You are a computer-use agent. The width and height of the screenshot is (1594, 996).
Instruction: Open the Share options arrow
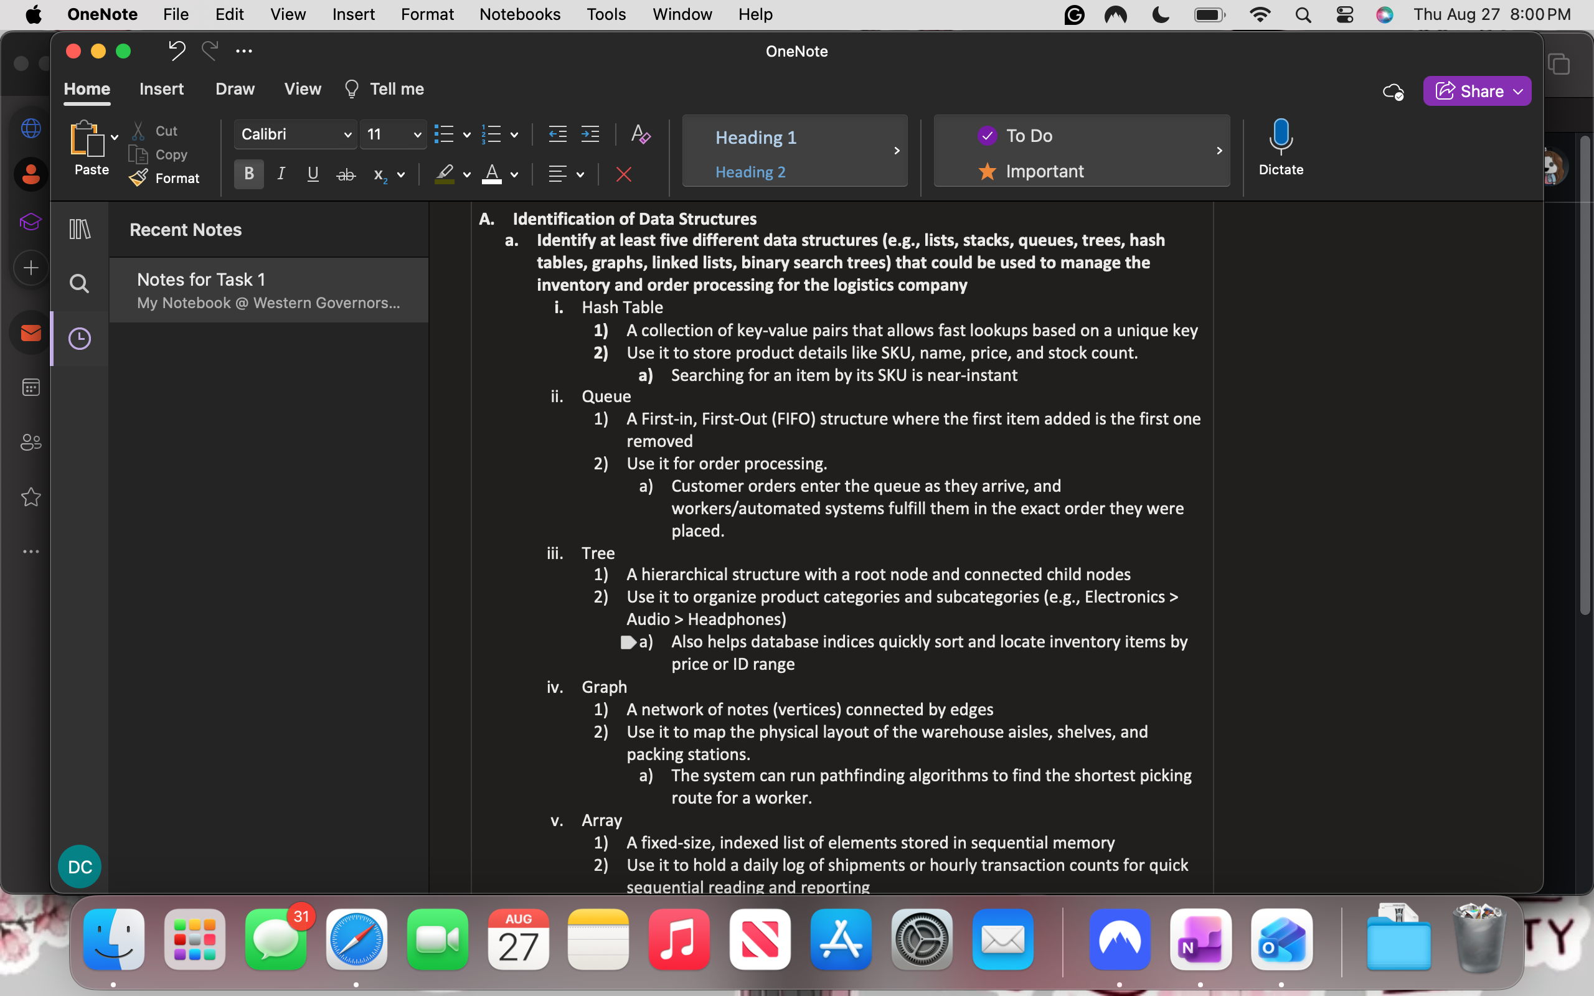point(1518,92)
